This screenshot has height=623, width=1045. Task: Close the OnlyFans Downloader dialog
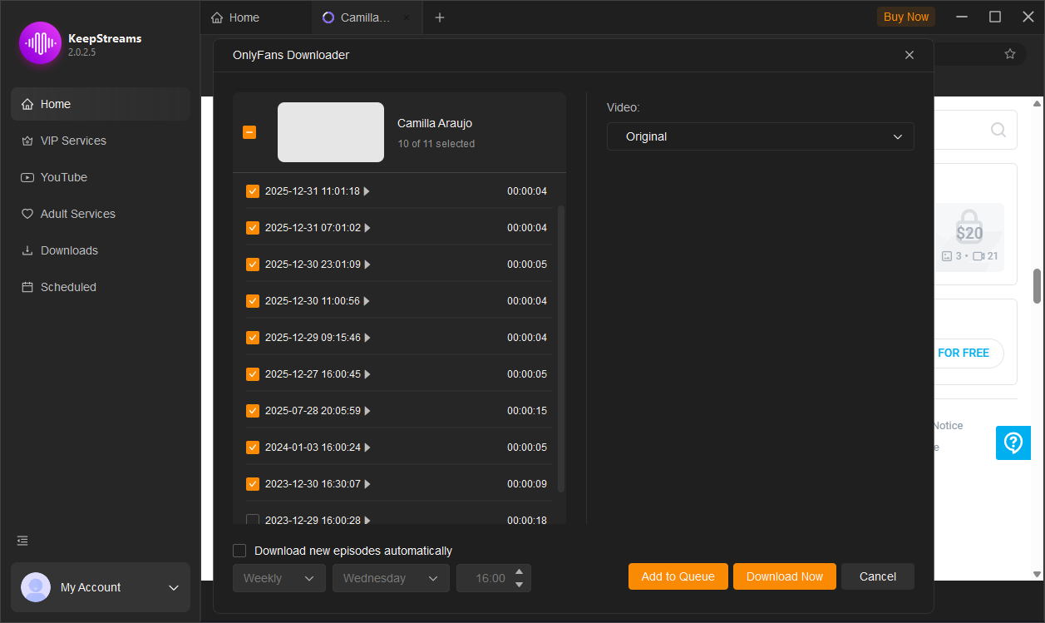[x=909, y=55]
